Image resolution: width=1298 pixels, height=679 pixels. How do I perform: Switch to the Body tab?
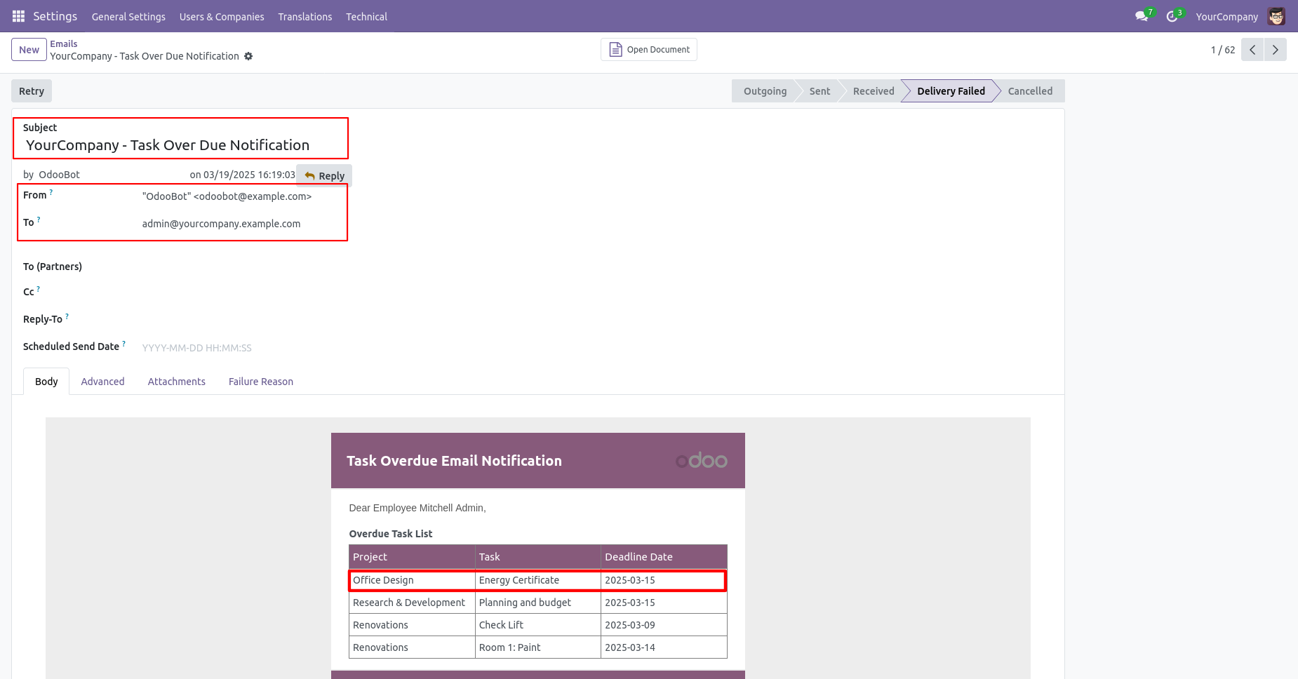[x=46, y=382]
